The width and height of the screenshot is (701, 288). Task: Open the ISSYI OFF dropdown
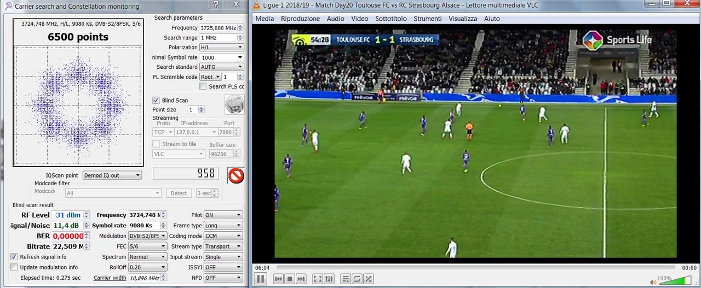223,267
